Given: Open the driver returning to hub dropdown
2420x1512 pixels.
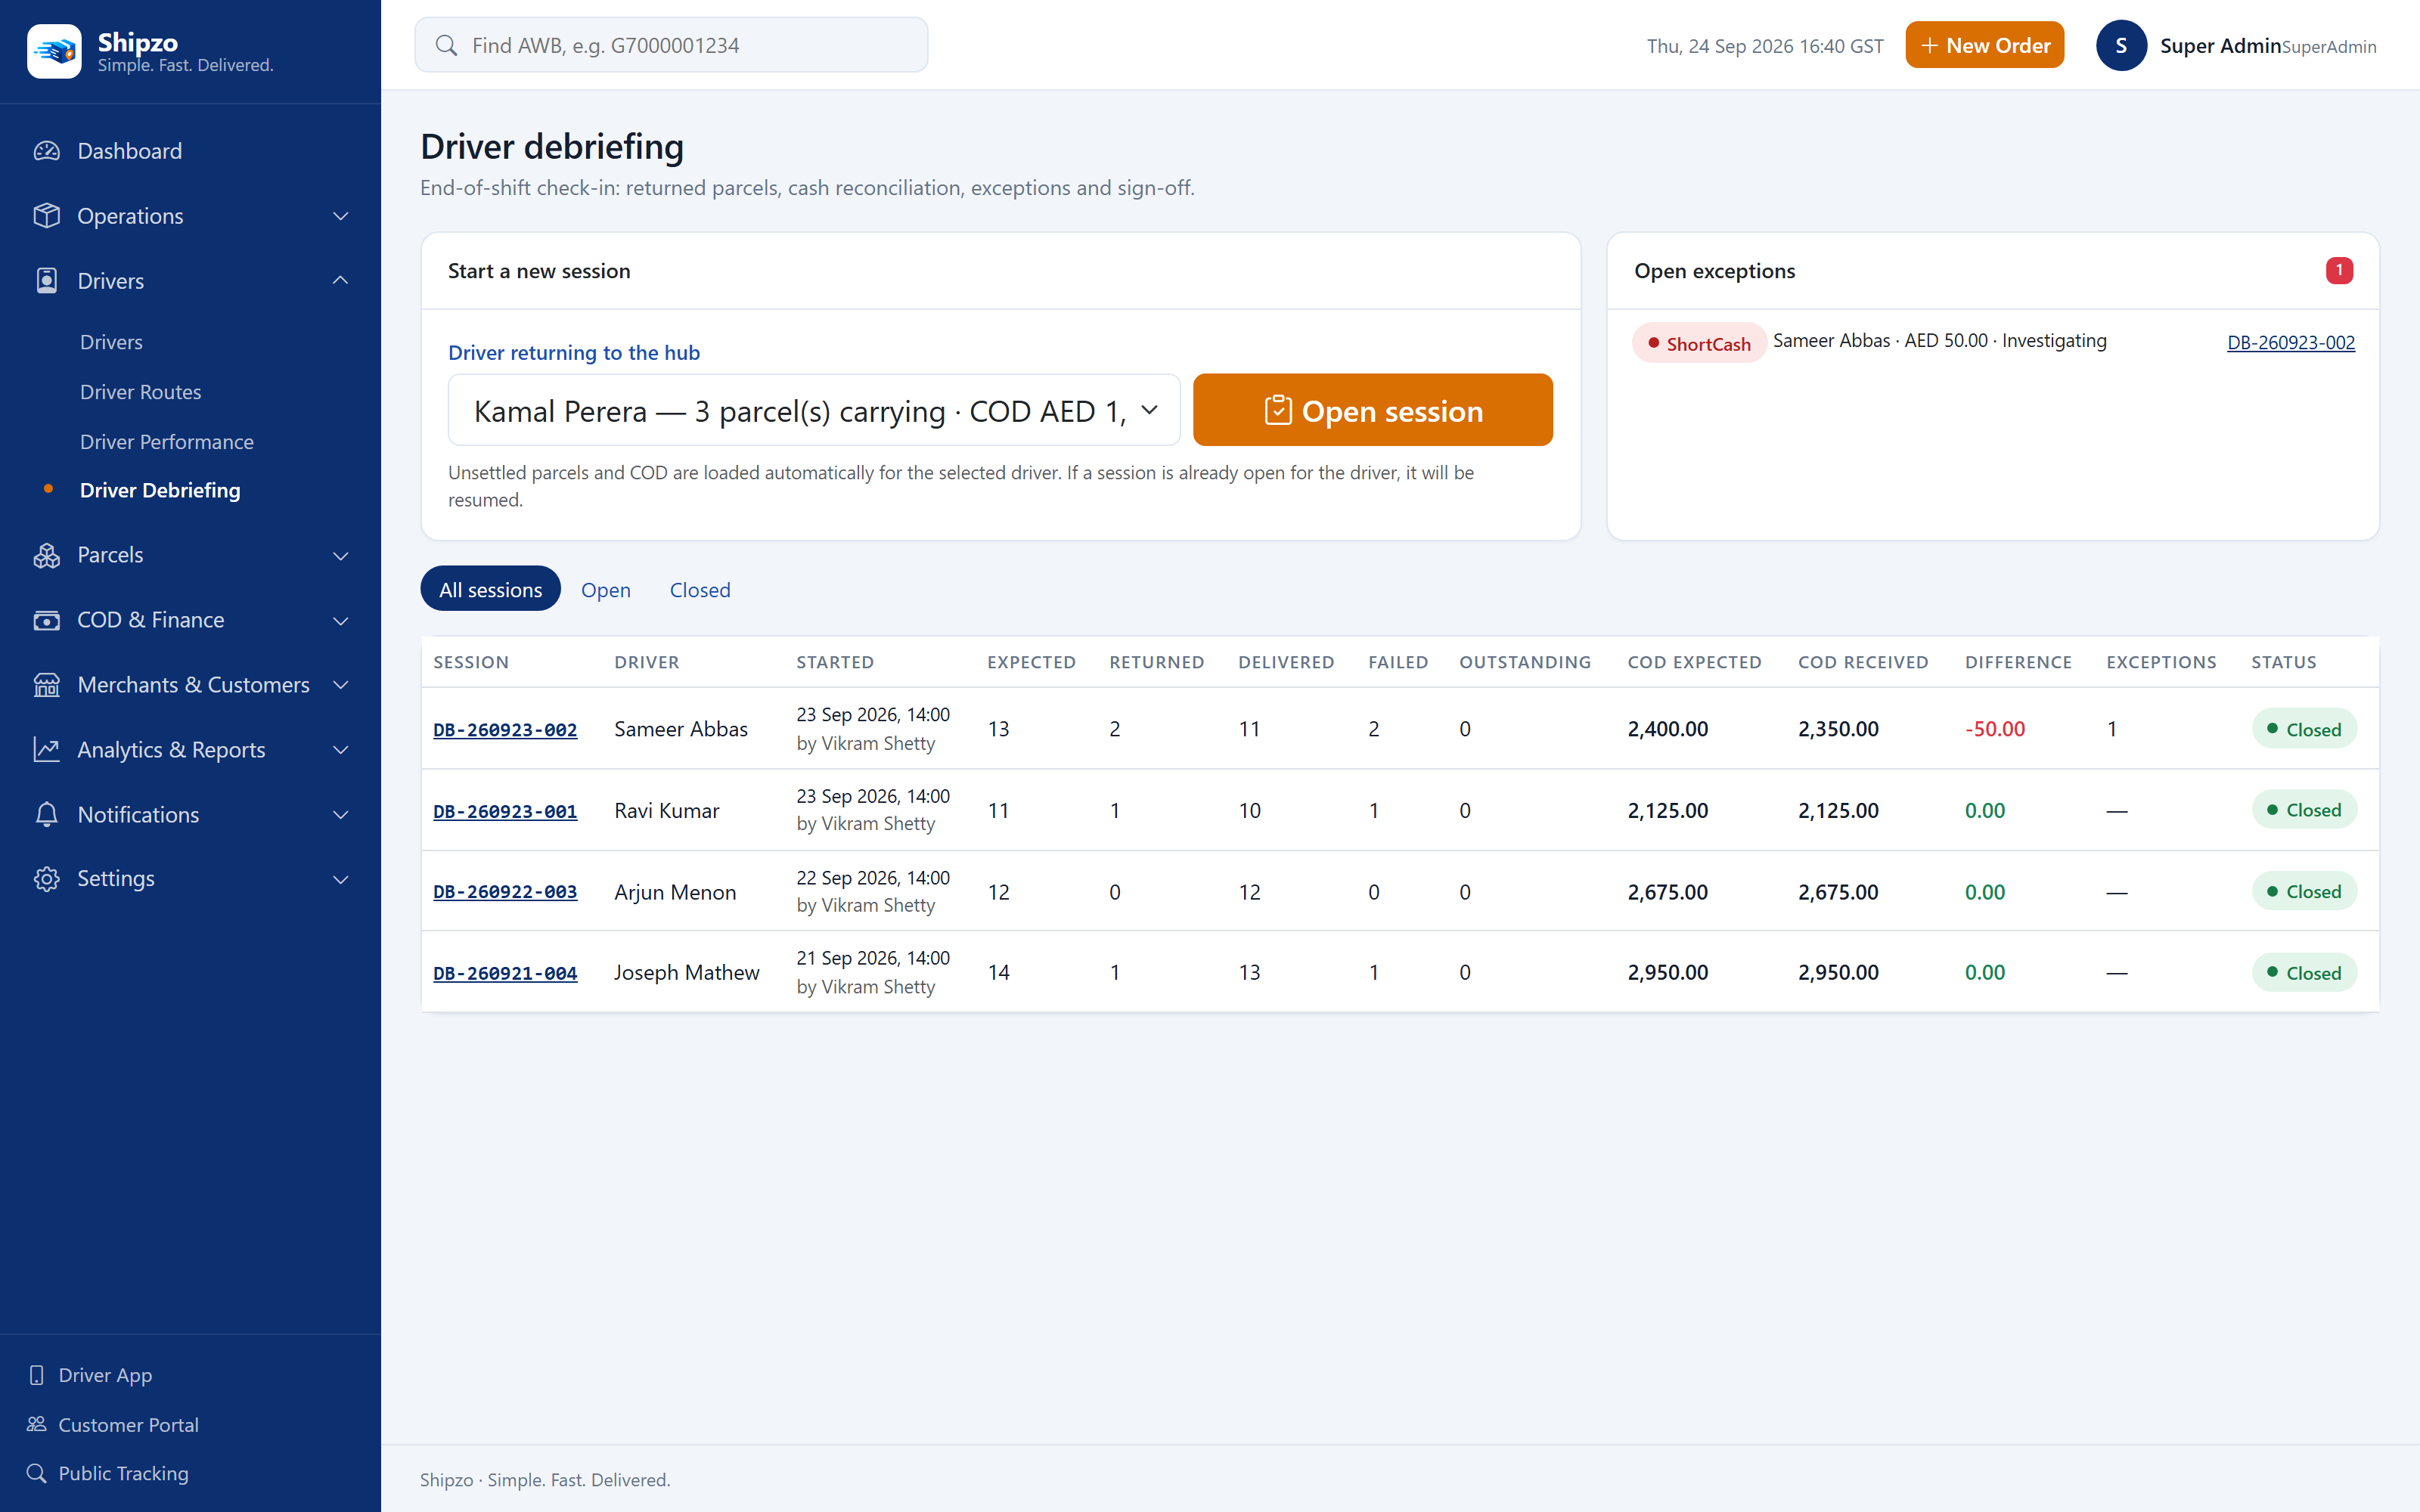Looking at the screenshot, I should click(x=814, y=410).
